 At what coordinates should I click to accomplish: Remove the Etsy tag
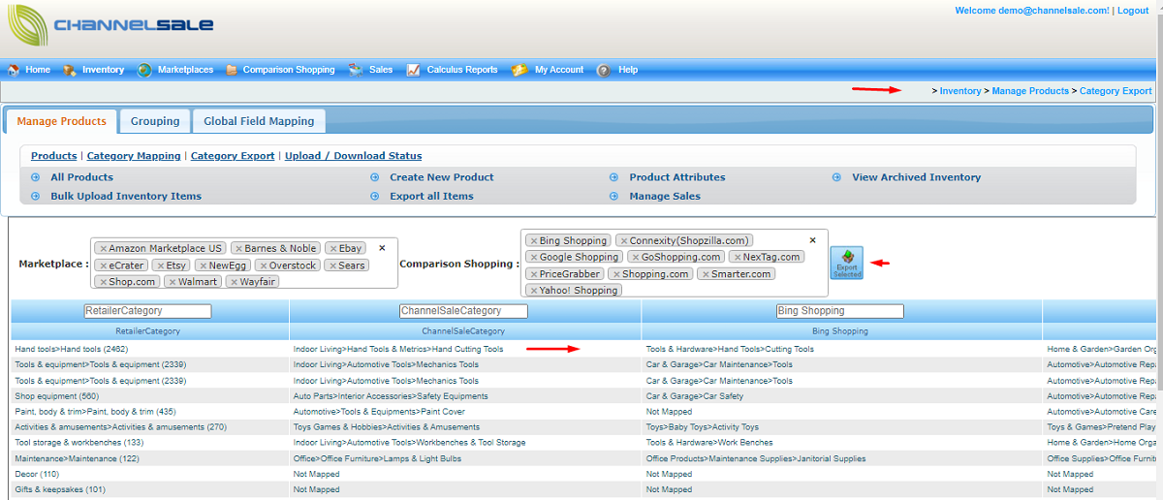[x=159, y=266]
